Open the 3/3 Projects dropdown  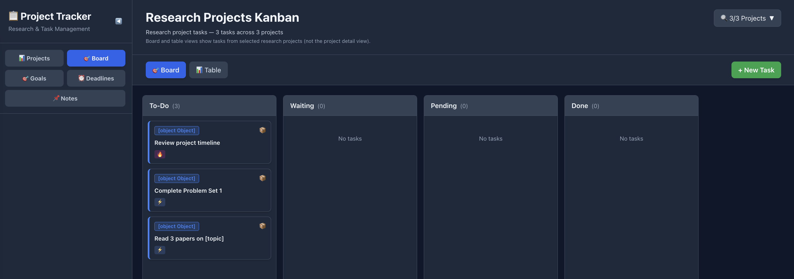coord(747,18)
